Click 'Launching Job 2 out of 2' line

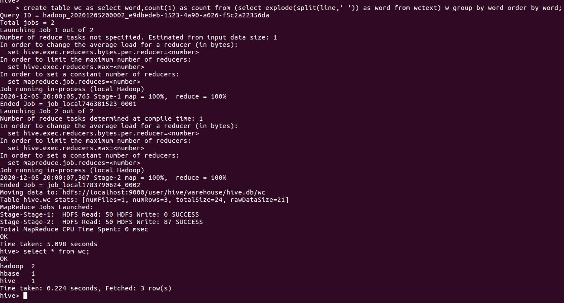pyautogui.click(x=47, y=111)
